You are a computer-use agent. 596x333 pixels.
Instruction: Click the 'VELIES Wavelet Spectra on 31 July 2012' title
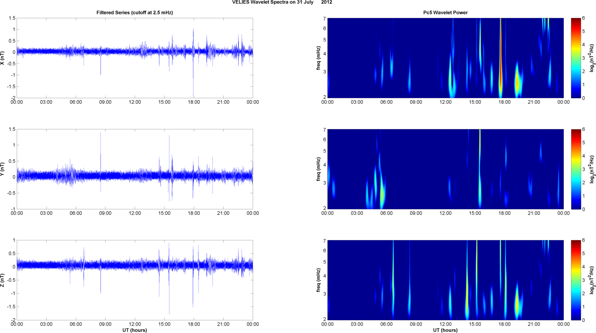tap(282, 2)
